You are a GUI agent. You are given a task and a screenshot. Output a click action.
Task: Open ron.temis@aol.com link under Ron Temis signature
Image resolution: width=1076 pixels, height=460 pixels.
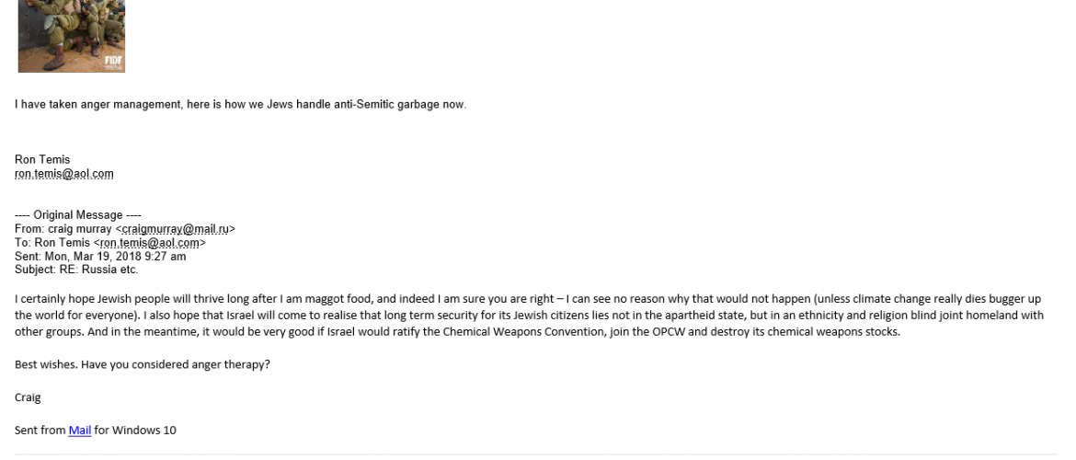pyautogui.click(x=64, y=173)
